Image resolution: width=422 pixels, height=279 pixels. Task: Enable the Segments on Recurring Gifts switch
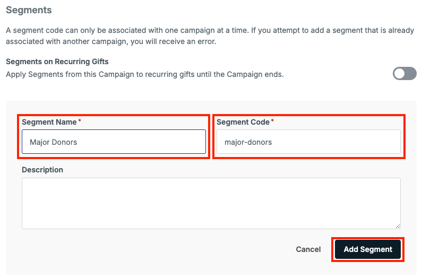point(404,73)
